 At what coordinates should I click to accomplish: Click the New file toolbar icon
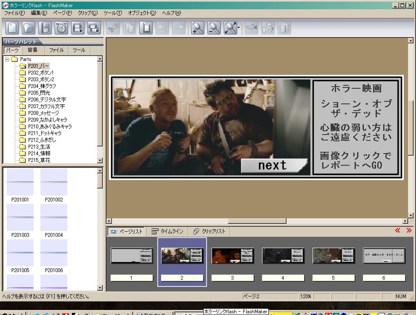coord(13,28)
